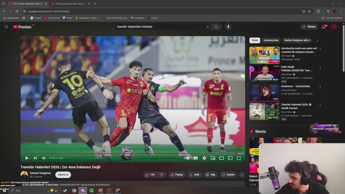Show more filter chips with right arrow

click(317, 41)
